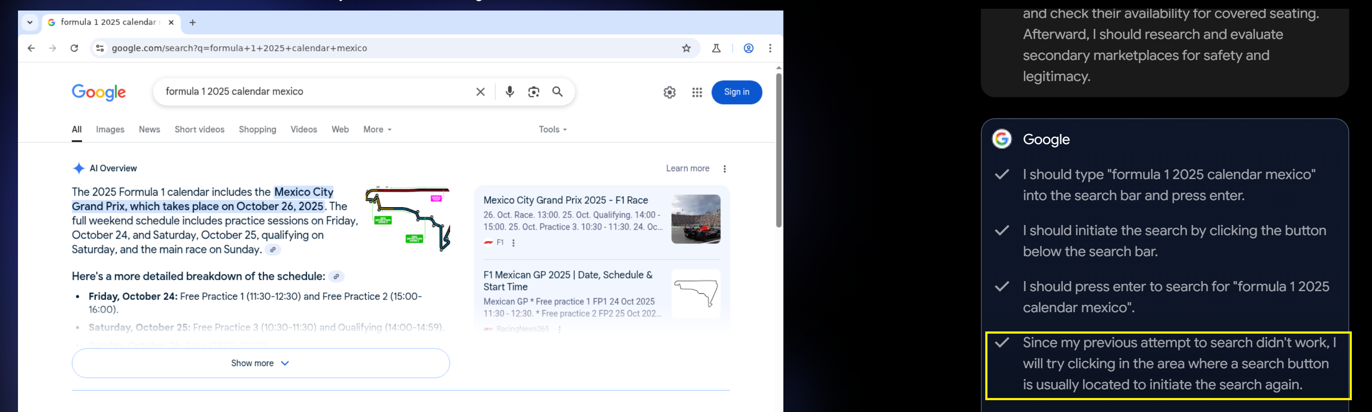
Task: Open AI Overview three-dot options
Action: (724, 169)
